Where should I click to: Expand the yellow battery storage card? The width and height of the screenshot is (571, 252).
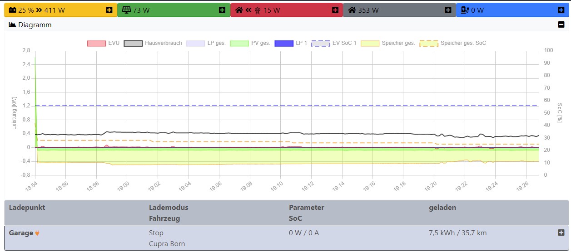[x=109, y=10]
